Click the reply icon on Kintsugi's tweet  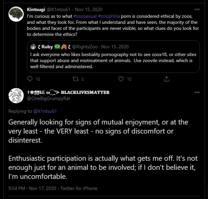point(30,79)
